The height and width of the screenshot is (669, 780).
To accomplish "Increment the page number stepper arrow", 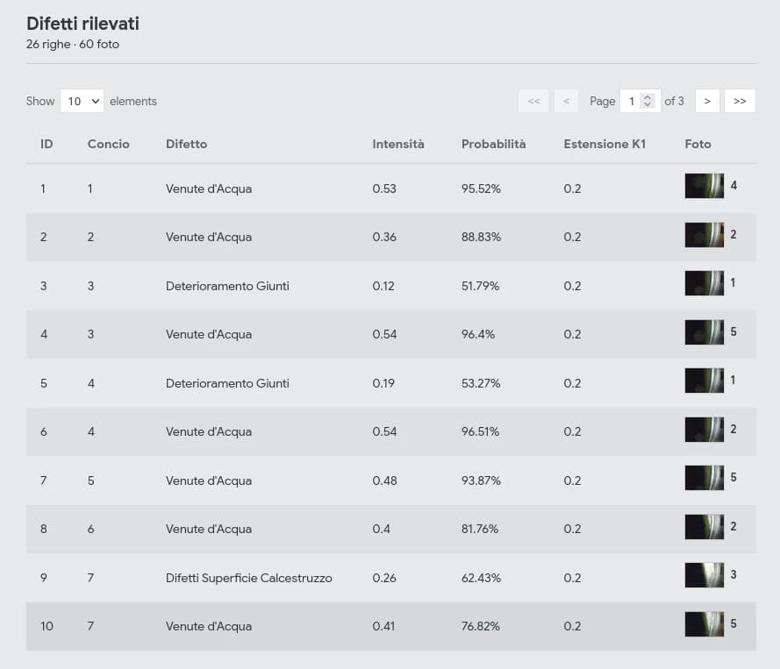I will [648, 97].
